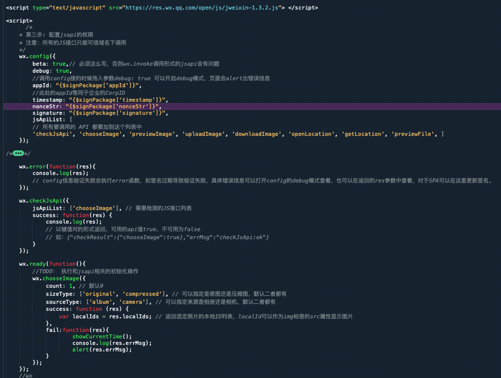The image size is (501, 378).
Task: Click 'previewFile' string in the API list
Action: click(x=413, y=134)
